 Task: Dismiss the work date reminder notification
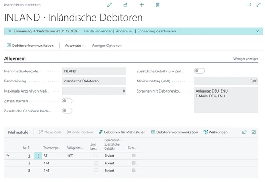point(10,31)
